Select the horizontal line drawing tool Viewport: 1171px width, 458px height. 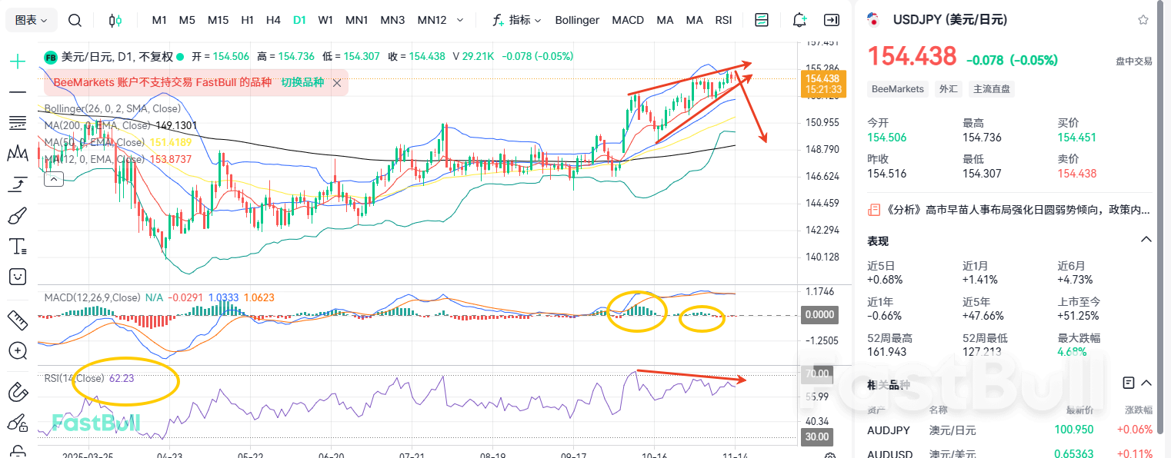[x=16, y=91]
